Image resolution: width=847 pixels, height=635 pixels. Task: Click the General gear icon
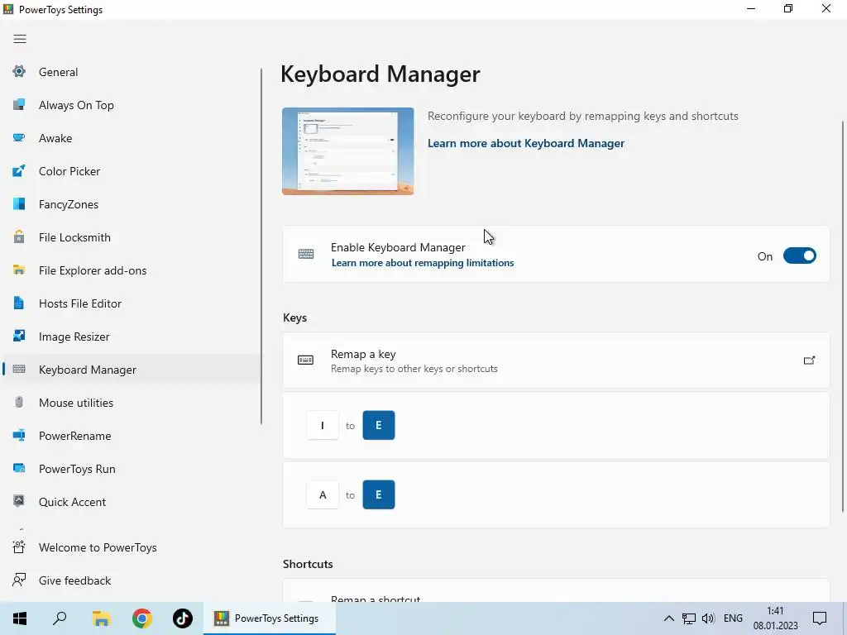pyautogui.click(x=19, y=71)
